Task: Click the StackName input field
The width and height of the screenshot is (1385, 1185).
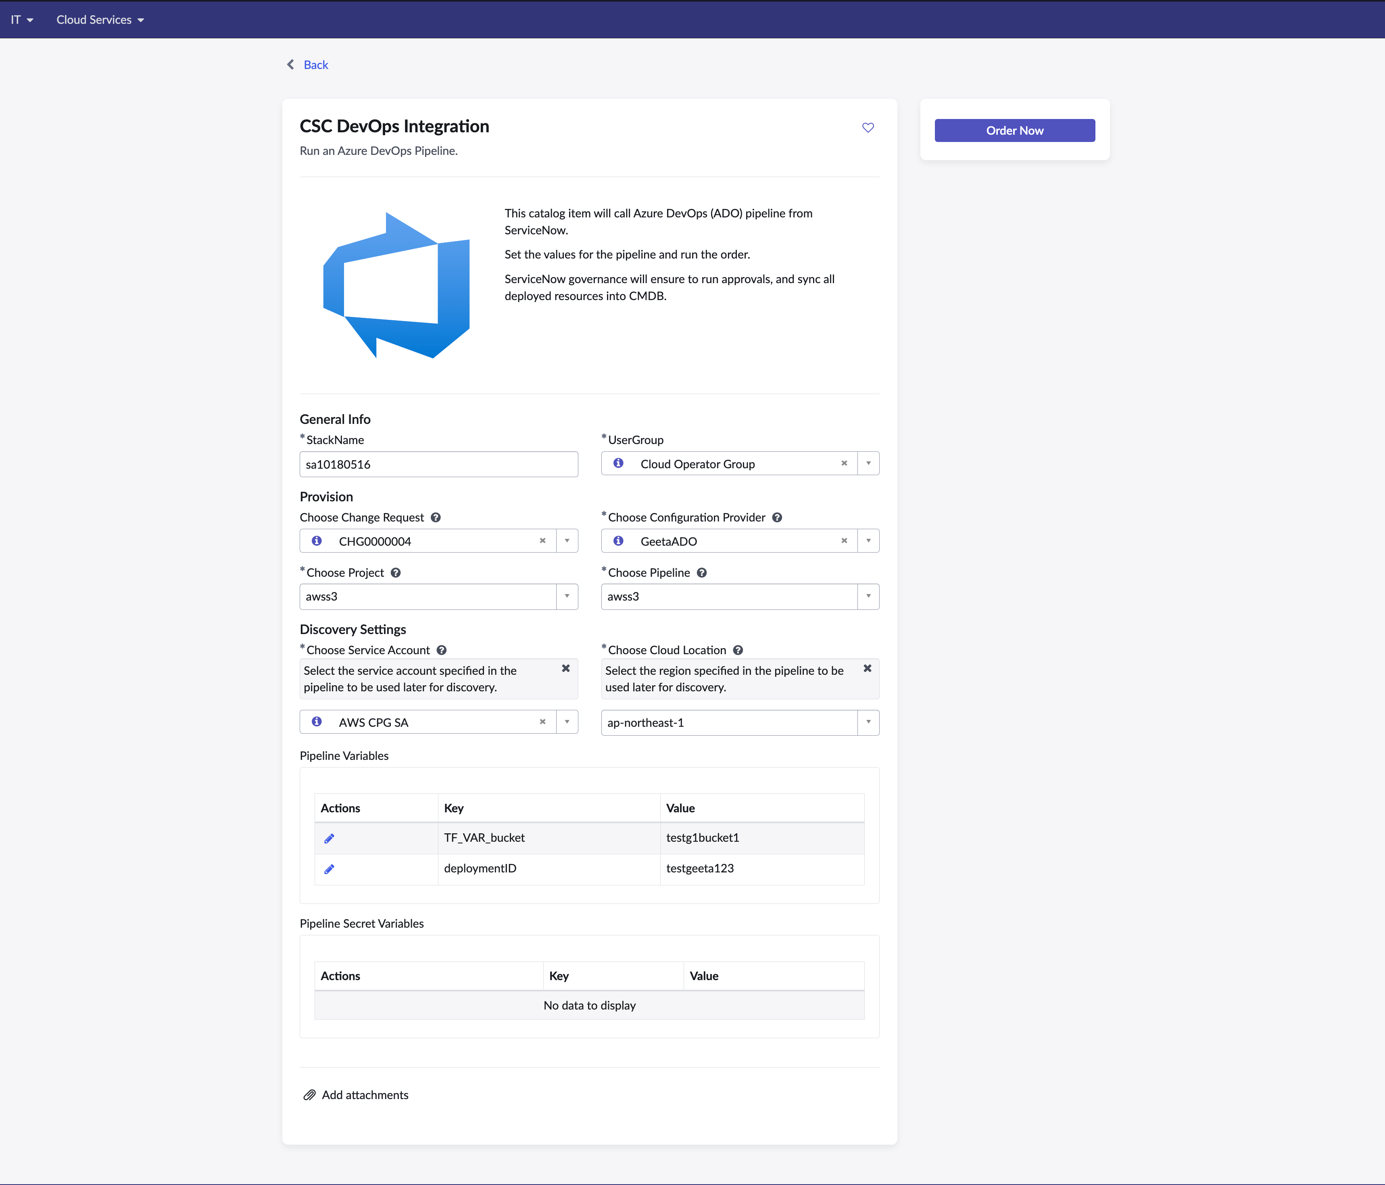Action: click(438, 464)
